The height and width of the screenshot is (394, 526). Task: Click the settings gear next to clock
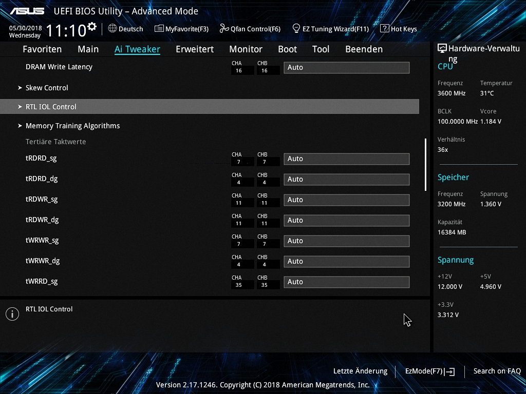(92, 27)
